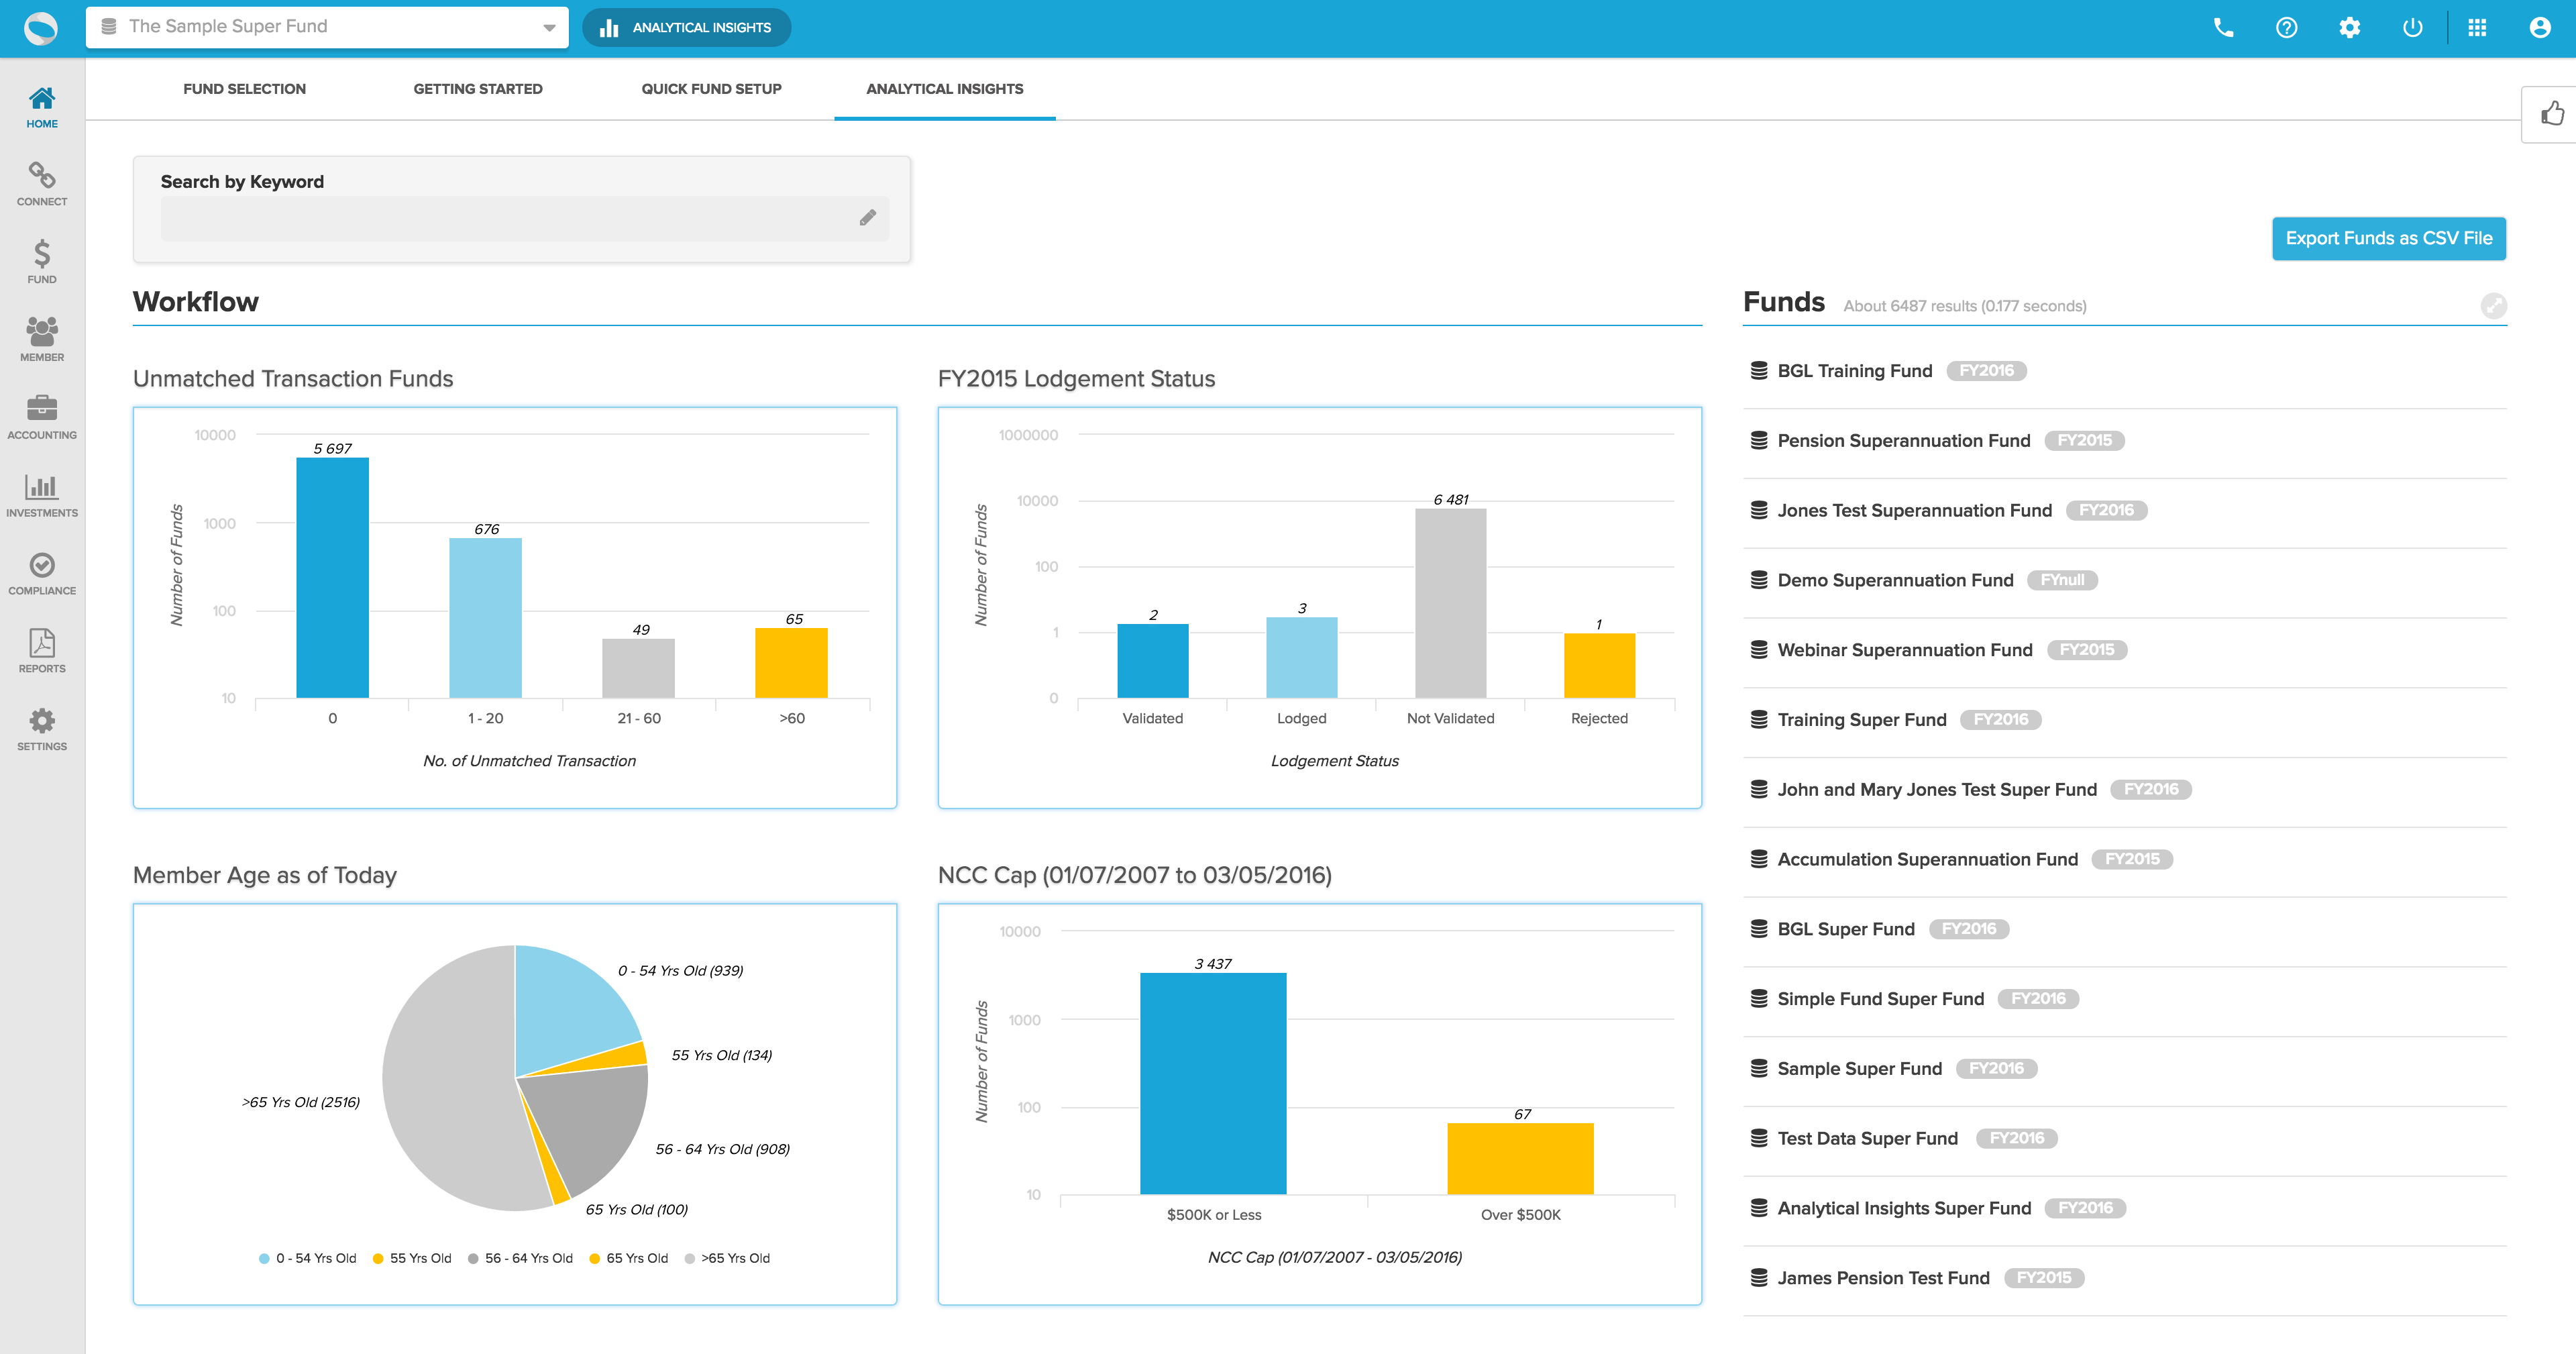Open the apps grid icon
Viewport: 2576px width, 1354px height.
[2476, 28]
